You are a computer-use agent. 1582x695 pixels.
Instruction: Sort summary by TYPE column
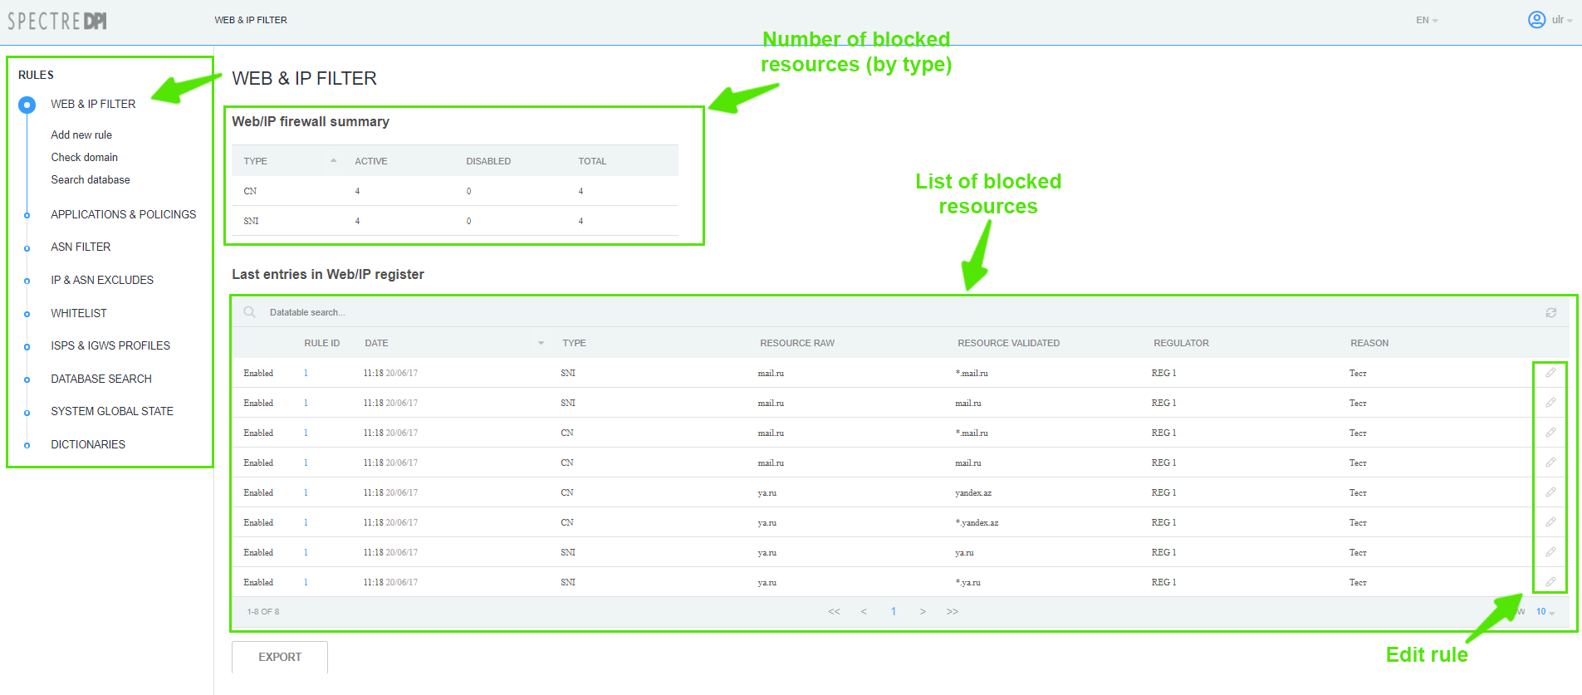(256, 161)
